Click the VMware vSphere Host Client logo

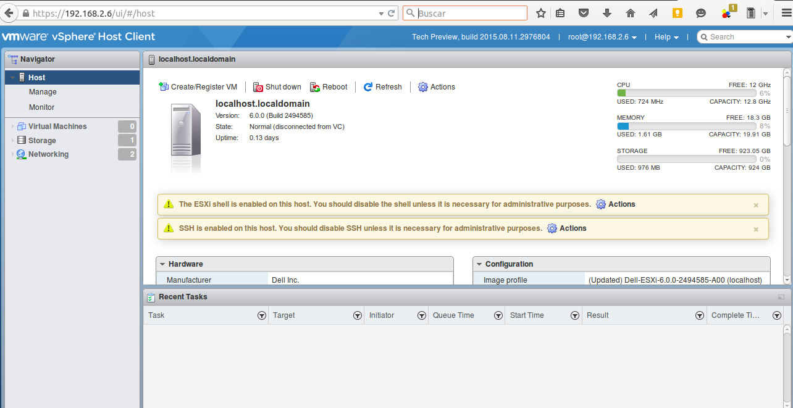pyautogui.click(x=78, y=37)
